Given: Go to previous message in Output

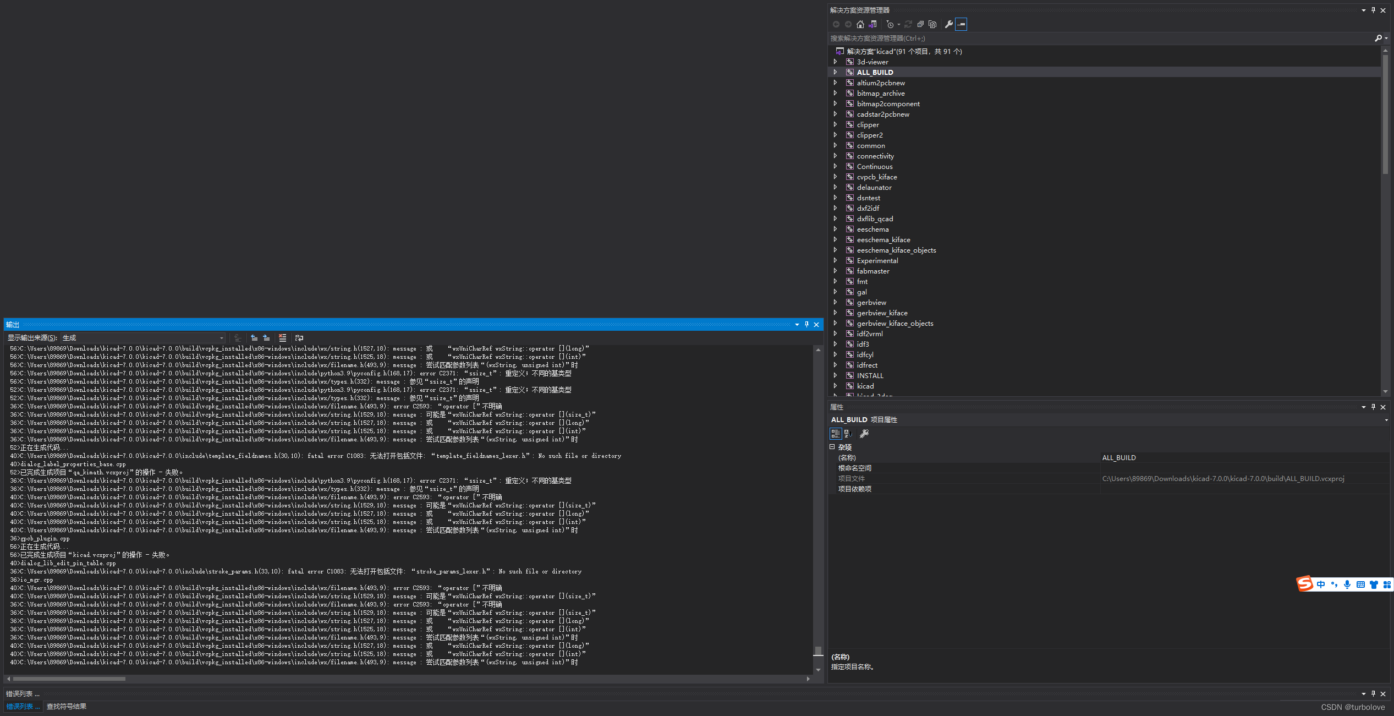Looking at the screenshot, I should tap(254, 338).
